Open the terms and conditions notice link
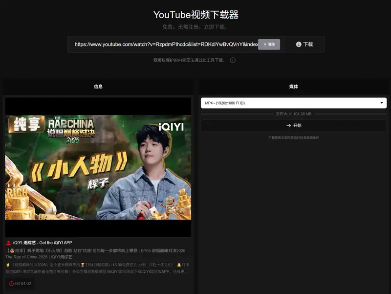The image size is (391, 294). coord(294,137)
